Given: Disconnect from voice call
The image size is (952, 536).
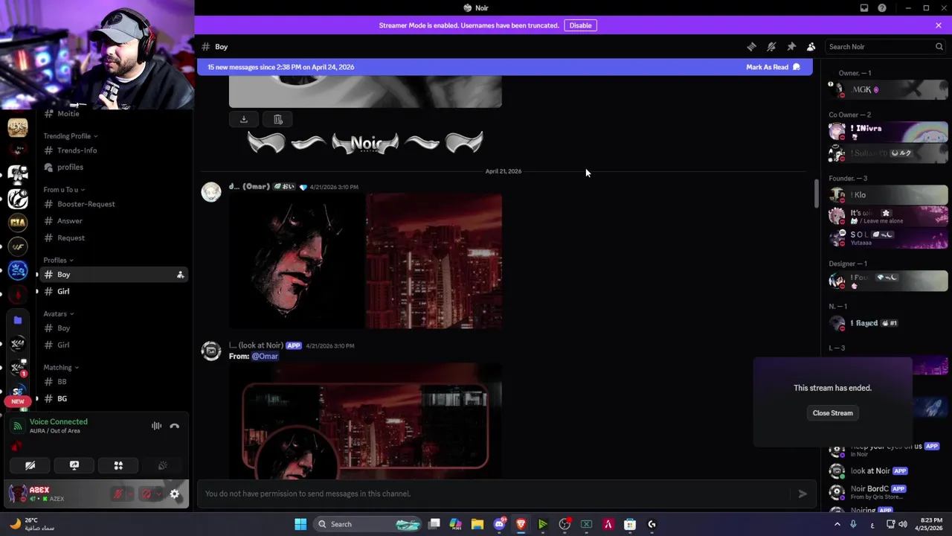Looking at the screenshot, I should 175,426.
